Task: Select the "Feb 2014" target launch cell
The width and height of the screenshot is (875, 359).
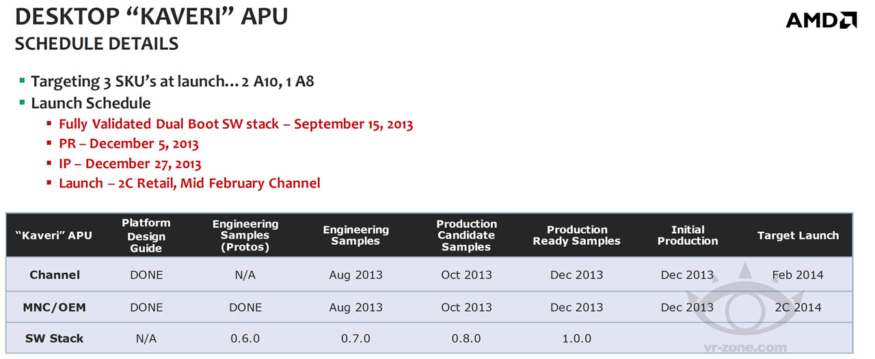Action: click(798, 275)
